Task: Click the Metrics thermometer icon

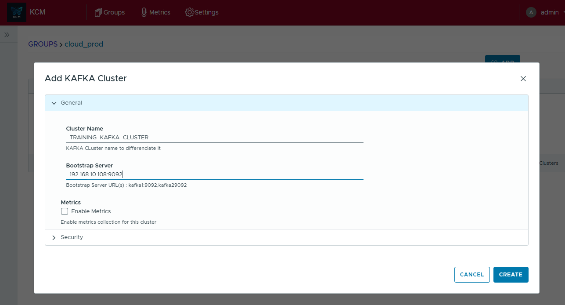Action: [x=144, y=12]
